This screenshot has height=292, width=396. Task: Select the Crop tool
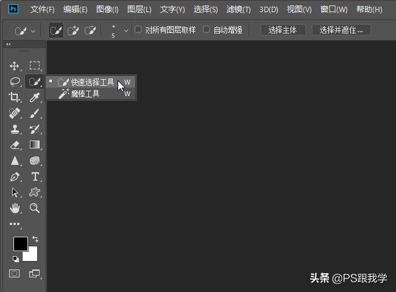click(15, 97)
